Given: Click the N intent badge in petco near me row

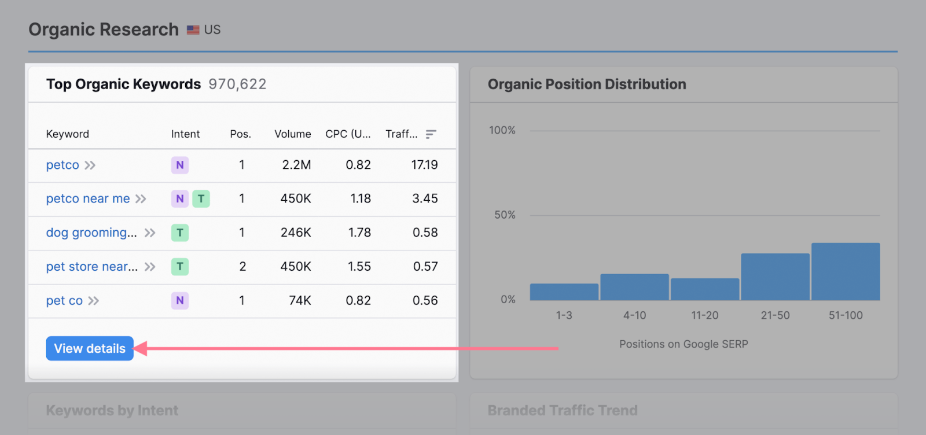Looking at the screenshot, I should click(x=180, y=198).
